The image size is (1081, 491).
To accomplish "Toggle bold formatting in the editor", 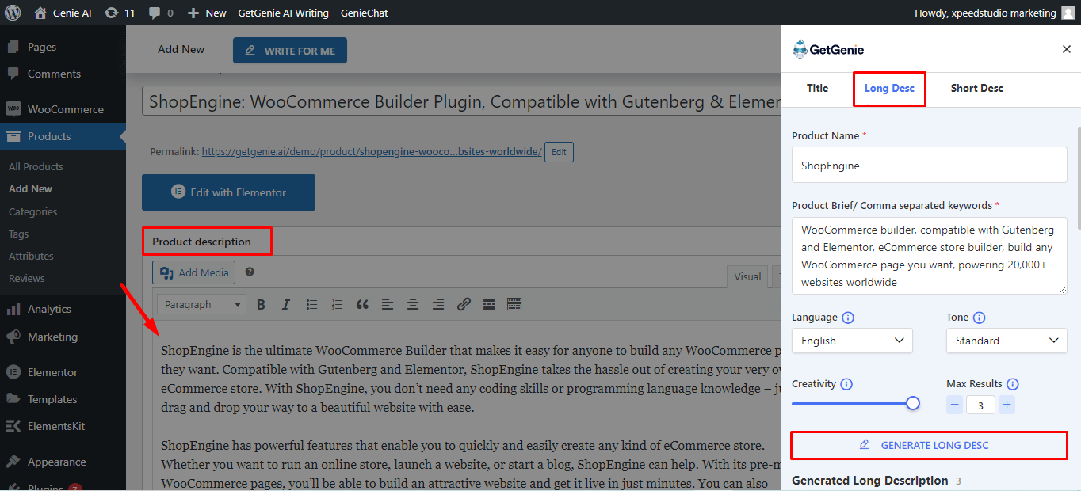I will coord(261,304).
